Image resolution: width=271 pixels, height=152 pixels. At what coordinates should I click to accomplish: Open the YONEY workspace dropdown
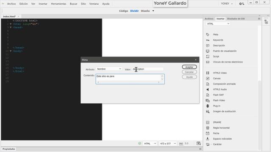[227, 4]
